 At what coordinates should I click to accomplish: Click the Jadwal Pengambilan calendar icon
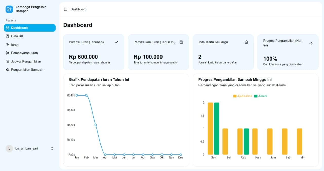pyautogui.click(x=7, y=61)
